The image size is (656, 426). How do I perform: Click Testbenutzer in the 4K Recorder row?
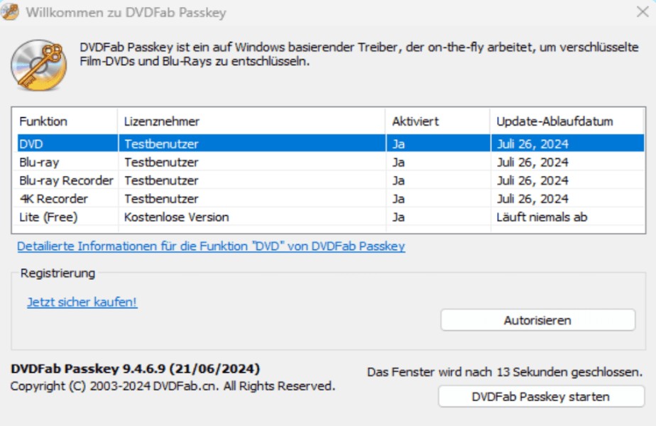click(161, 199)
